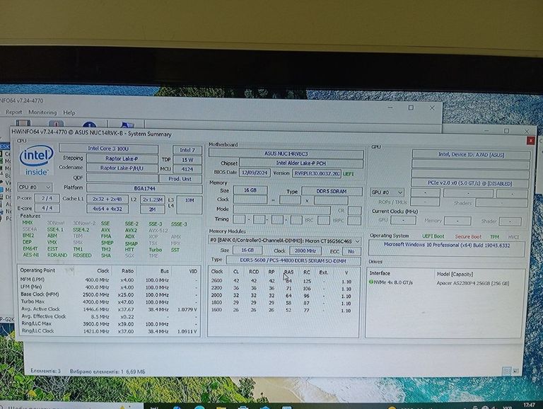This screenshot has height=409, width=543.
Task: Expand the GPU #0 dropdown
Action: (x=387, y=192)
